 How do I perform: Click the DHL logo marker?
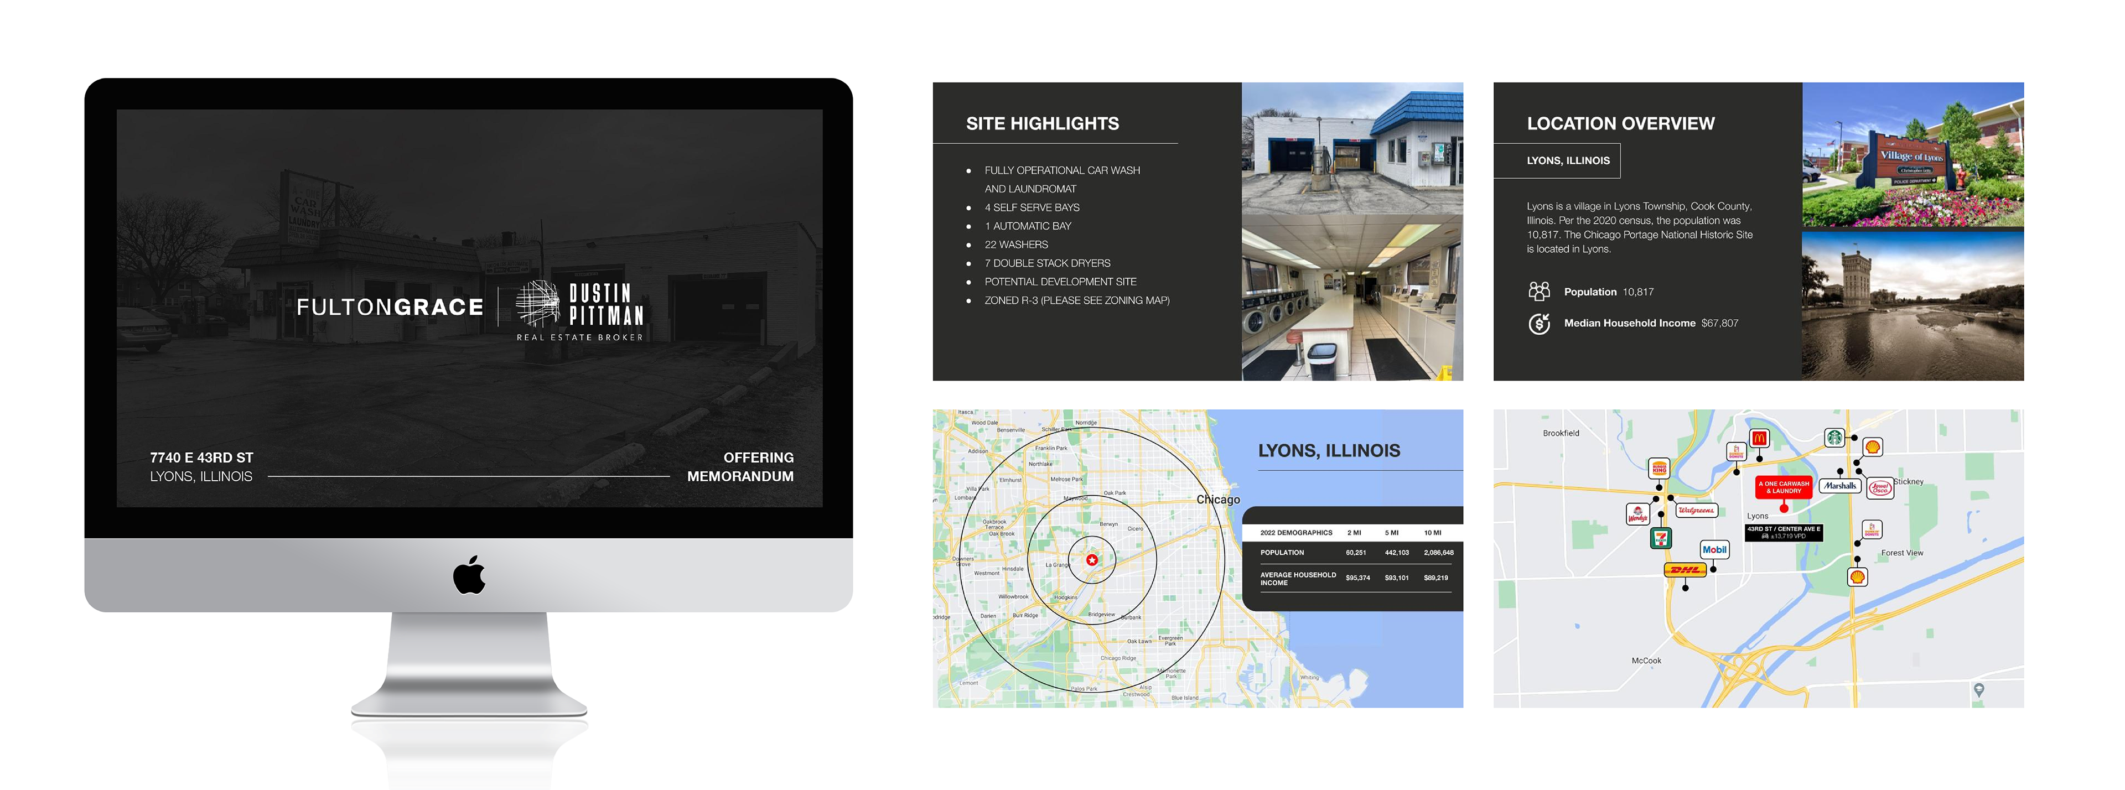(x=1685, y=570)
